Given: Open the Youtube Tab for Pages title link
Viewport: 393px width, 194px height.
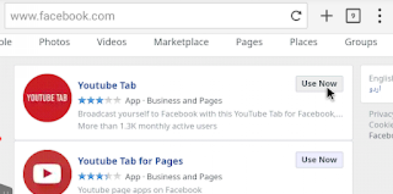Looking at the screenshot, I should click(x=130, y=161).
